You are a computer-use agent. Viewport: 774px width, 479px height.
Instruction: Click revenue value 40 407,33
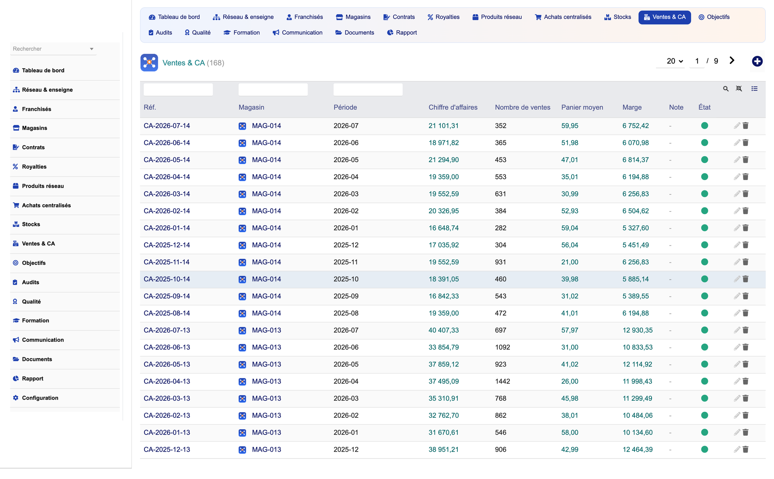[x=443, y=330]
